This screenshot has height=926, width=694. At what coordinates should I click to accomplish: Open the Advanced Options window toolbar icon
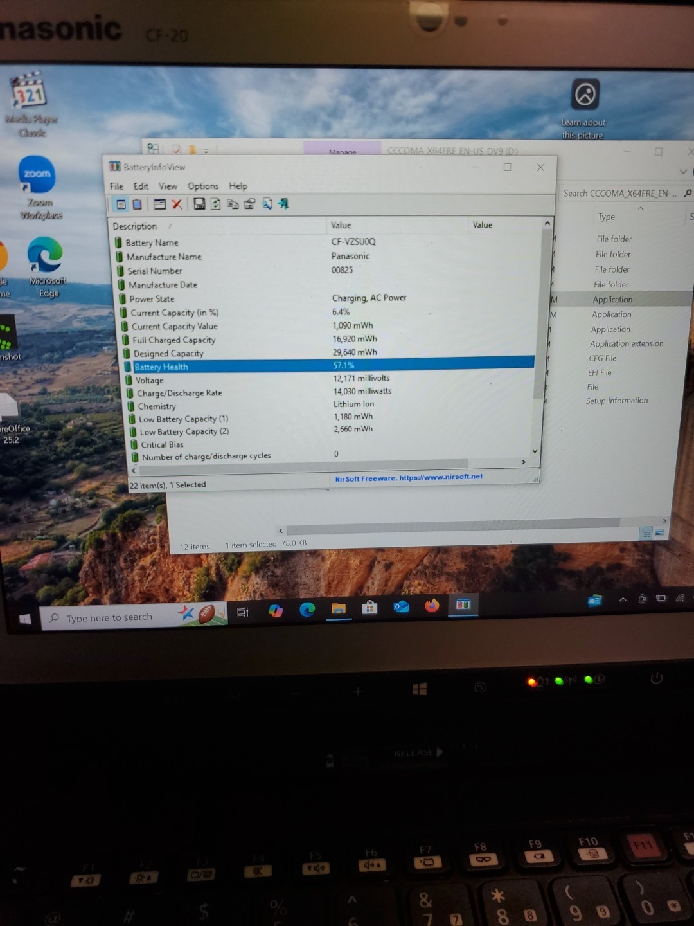160,204
